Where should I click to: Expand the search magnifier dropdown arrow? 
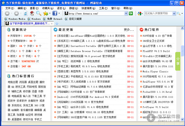182,14
